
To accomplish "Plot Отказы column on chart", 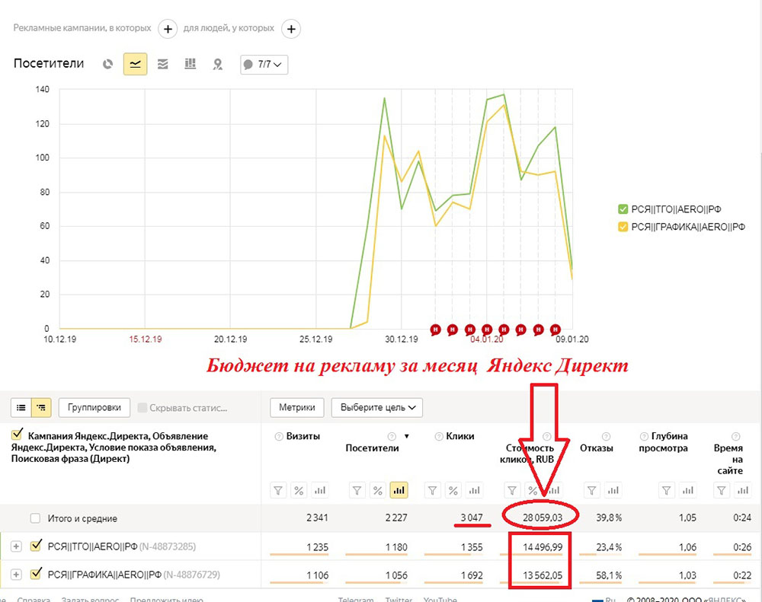I will point(613,490).
